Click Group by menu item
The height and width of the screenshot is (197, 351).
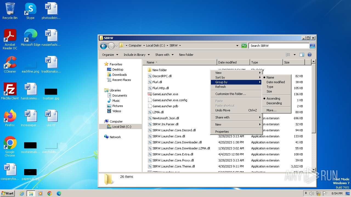coord(236,82)
